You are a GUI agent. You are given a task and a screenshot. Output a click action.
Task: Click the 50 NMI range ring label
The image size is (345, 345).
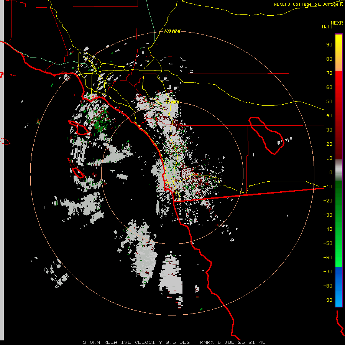pos(172,102)
